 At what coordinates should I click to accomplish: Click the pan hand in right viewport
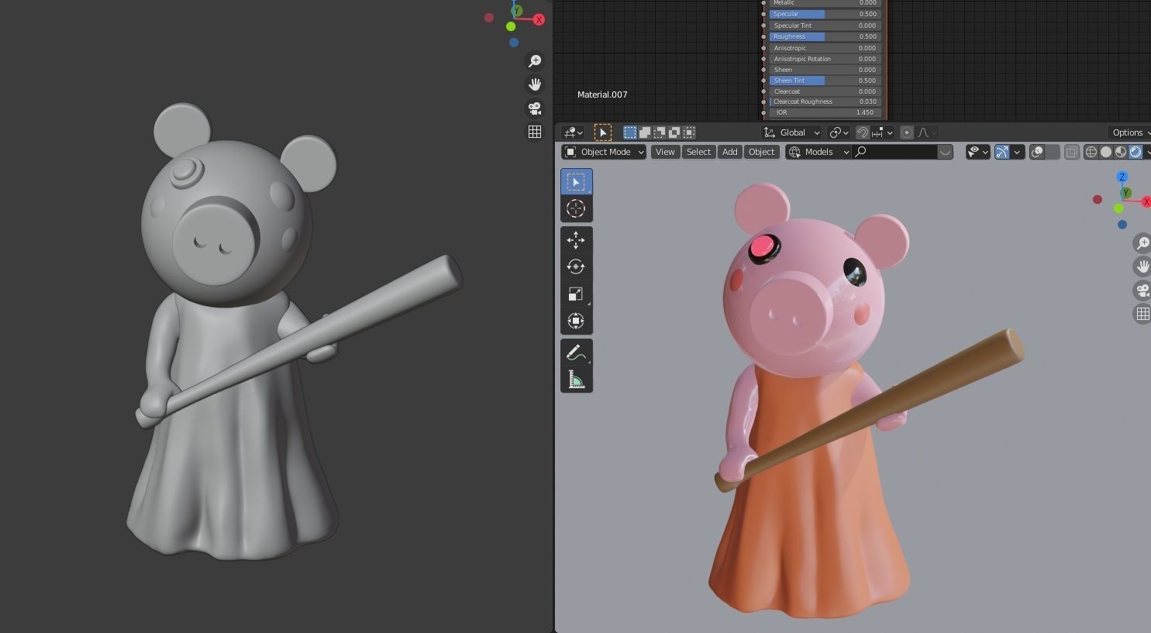1142,267
